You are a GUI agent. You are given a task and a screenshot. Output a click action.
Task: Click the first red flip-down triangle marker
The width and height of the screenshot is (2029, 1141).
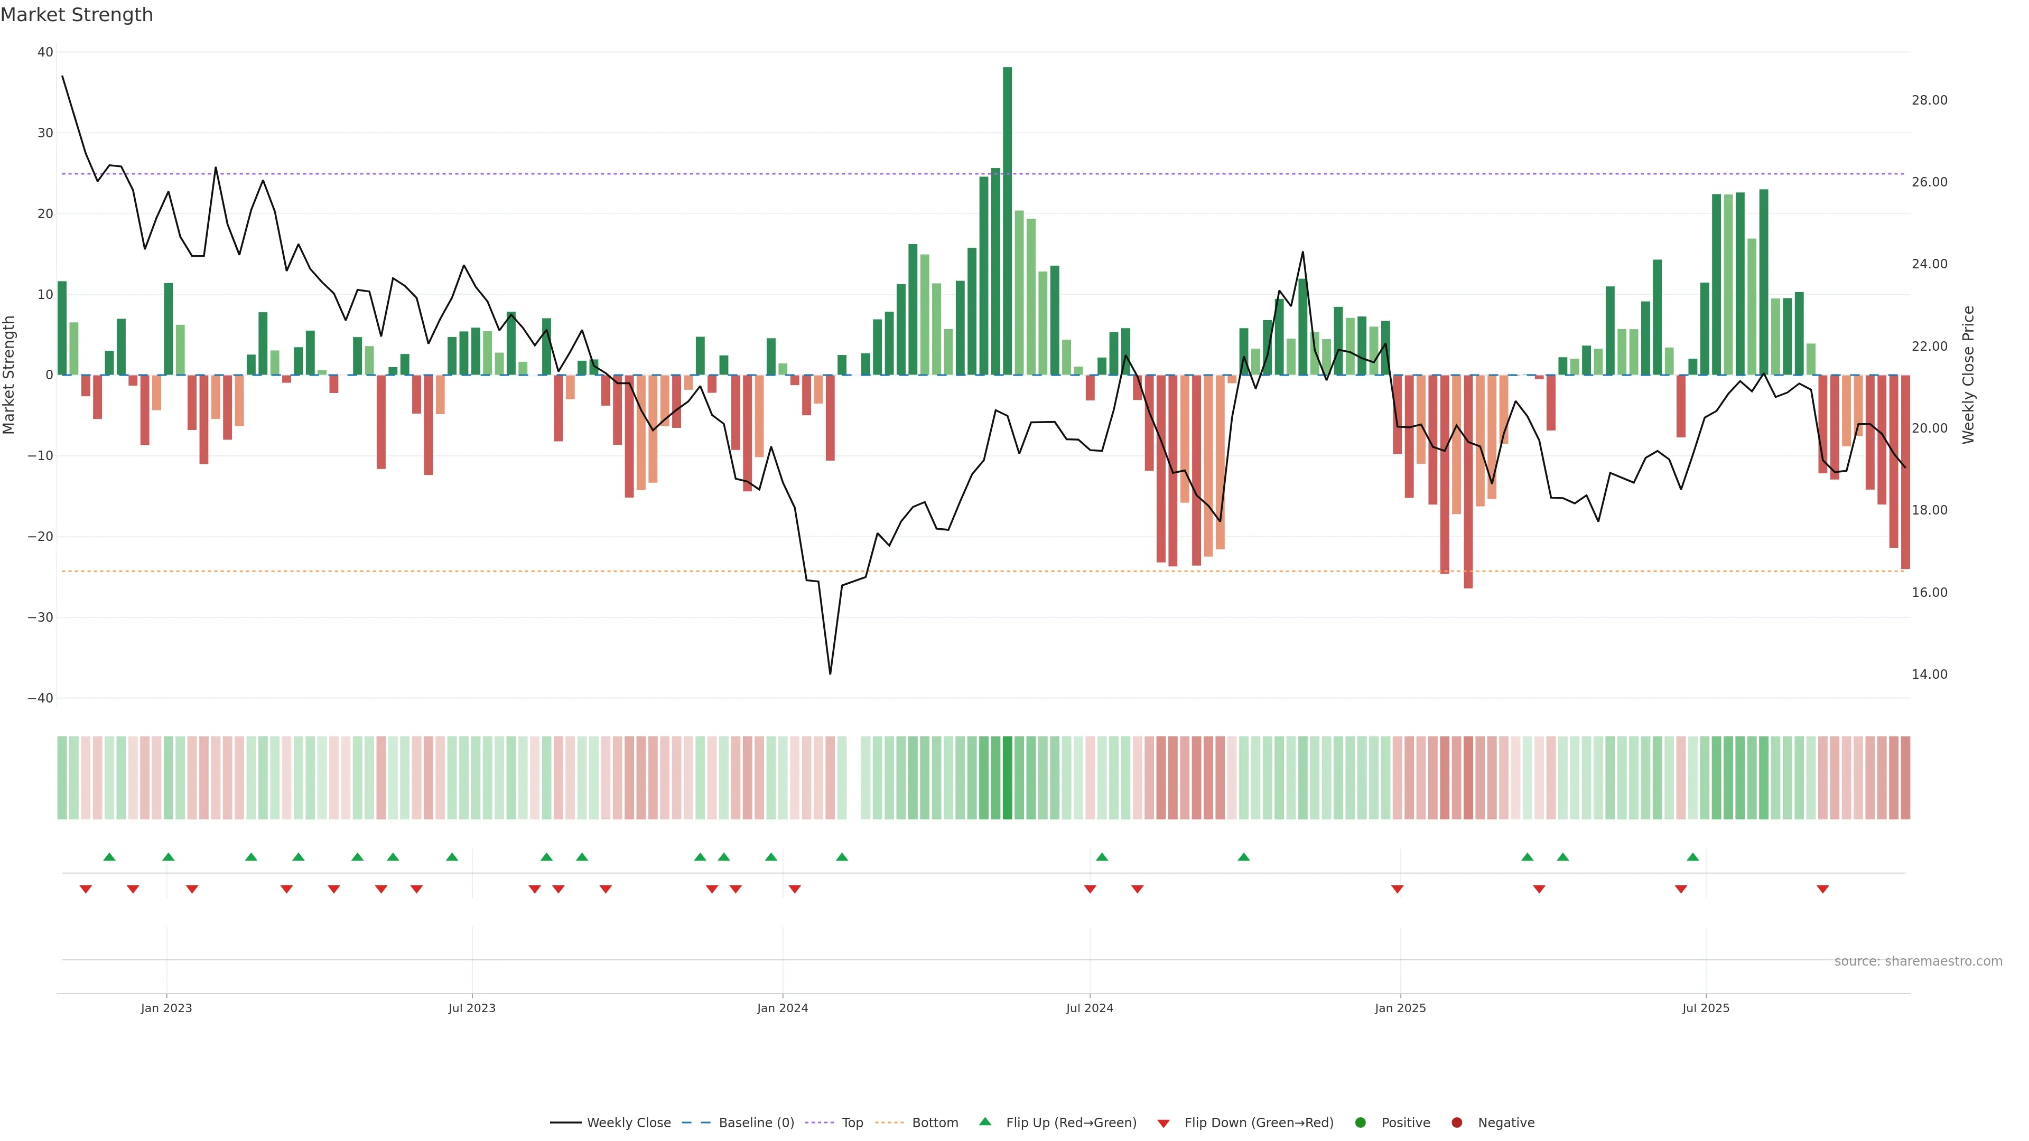pyautogui.click(x=86, y=889)
